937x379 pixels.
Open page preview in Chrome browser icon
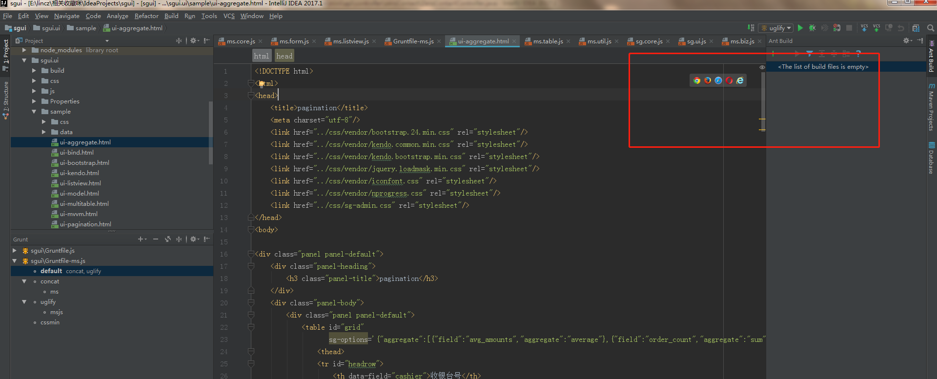point(697,80)
